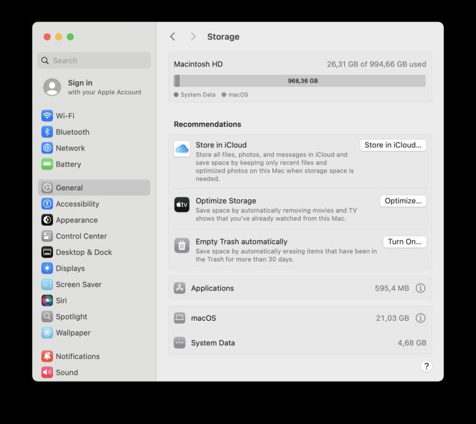Click the Sound speaker icon
This screenshot has width=476, height=424.
[x=47, y=372]
